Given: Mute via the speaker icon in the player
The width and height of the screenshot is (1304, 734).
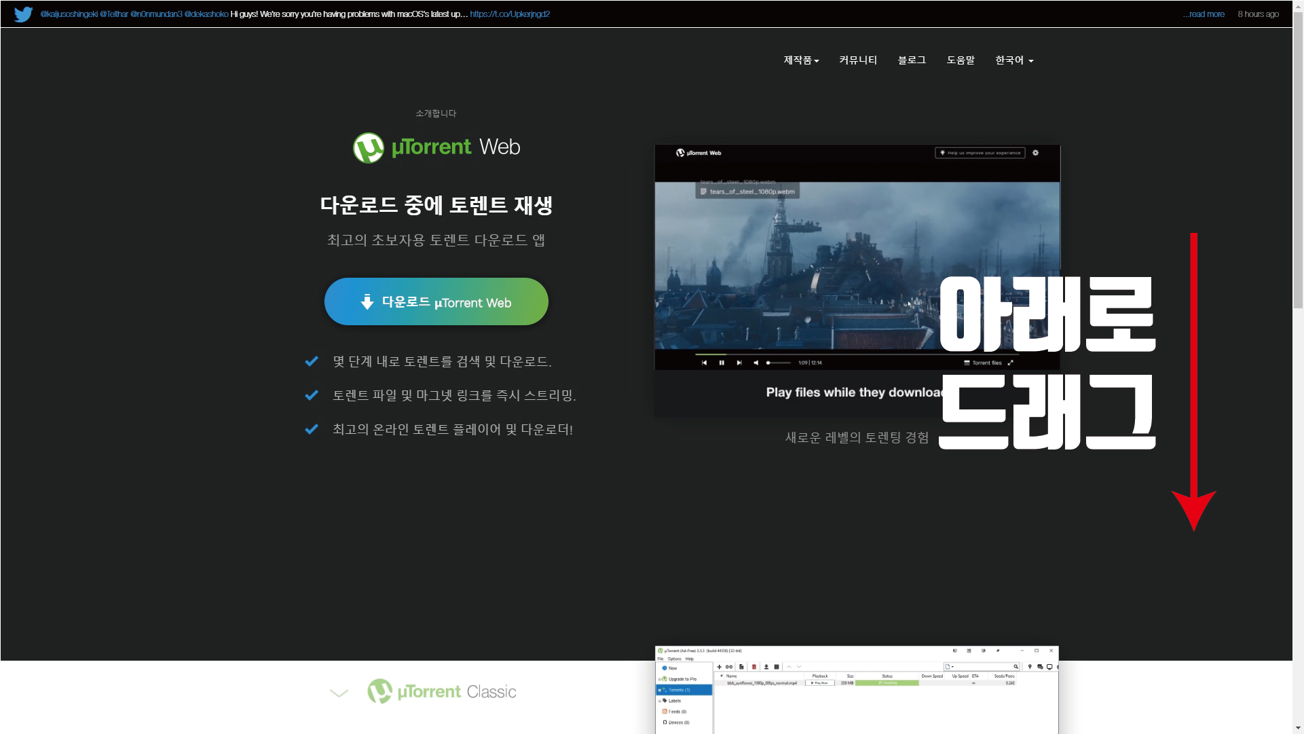Looking at the screenshot, I should point(756,363).
